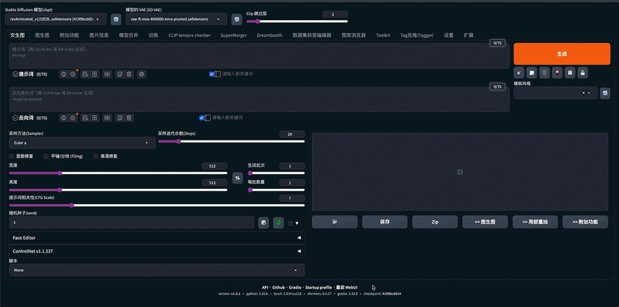Viewport: 619px width, 307px height.
Task: Click the folder icon button under preview
Action: point(335,222)
